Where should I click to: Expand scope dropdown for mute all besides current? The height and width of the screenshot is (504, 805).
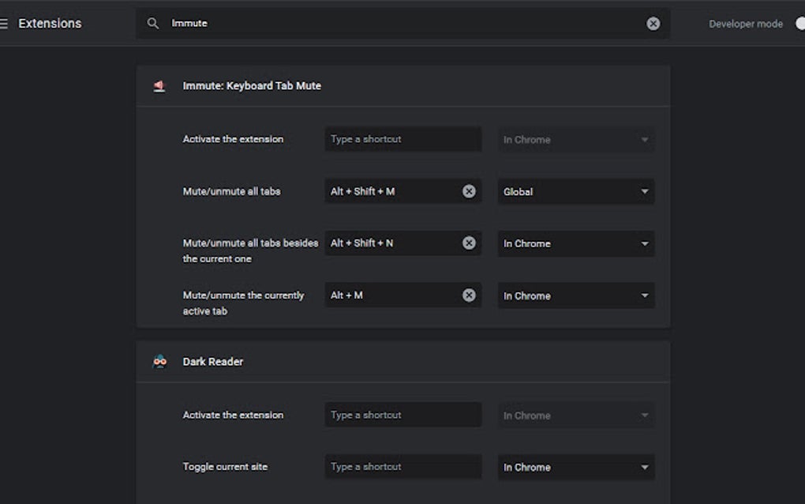coord(575,243)
